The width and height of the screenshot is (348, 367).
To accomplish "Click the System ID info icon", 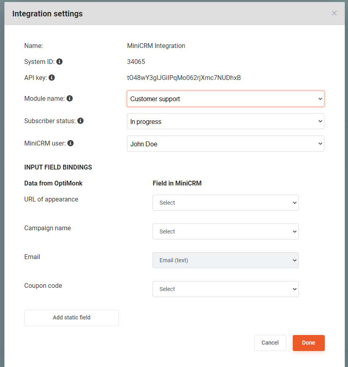I will coord(59,62).
